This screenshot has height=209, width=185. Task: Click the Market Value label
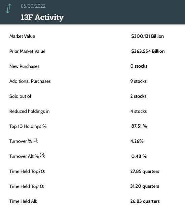pos(22,36)
